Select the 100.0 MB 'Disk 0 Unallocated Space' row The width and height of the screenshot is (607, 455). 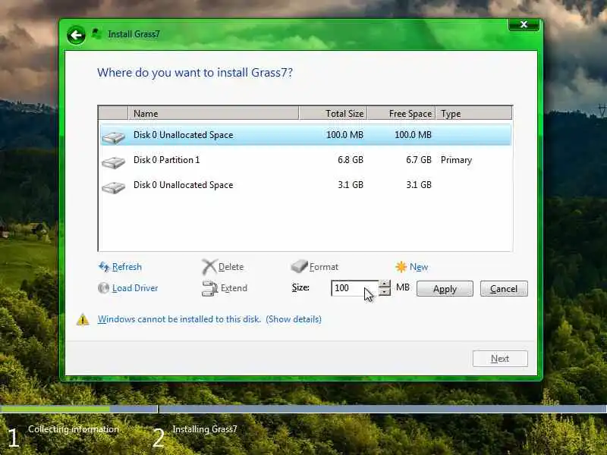pos(306,135)
